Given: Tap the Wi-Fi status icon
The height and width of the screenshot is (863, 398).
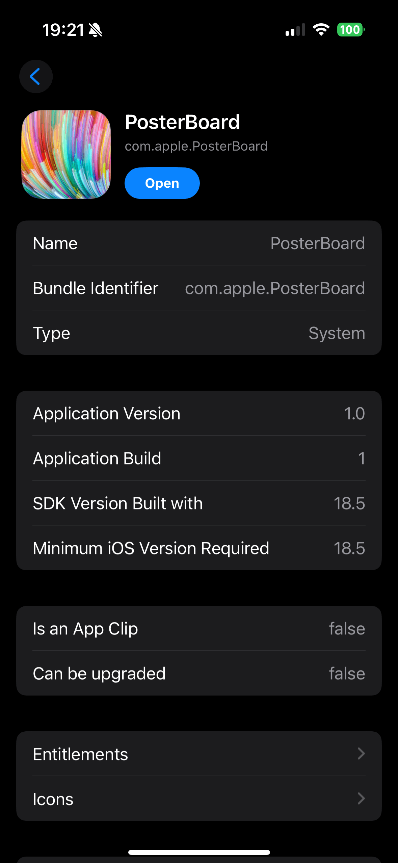Looking at the screenshot, I should tap(321, 30).
